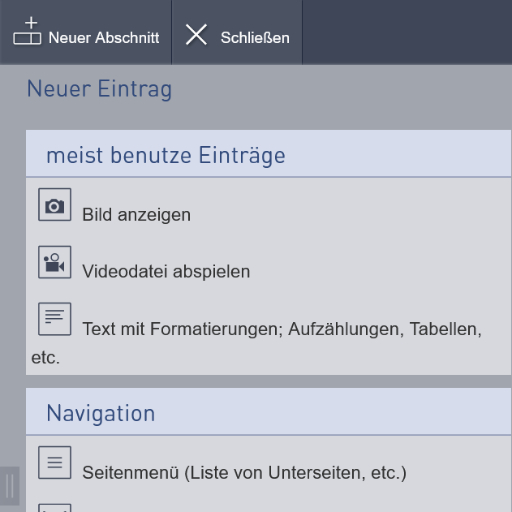Click the 'etc.' continuation of text entry

45,358
